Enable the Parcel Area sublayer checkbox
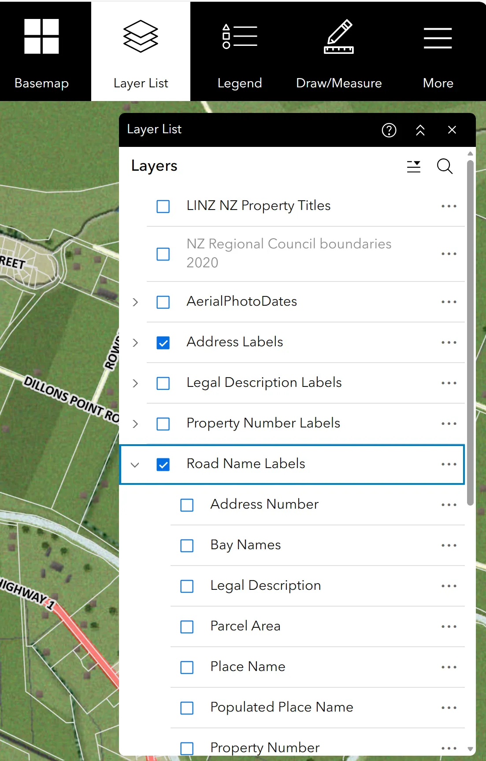Image resolution: width=486 pixels, height=761 pixels. pos(187,627)
